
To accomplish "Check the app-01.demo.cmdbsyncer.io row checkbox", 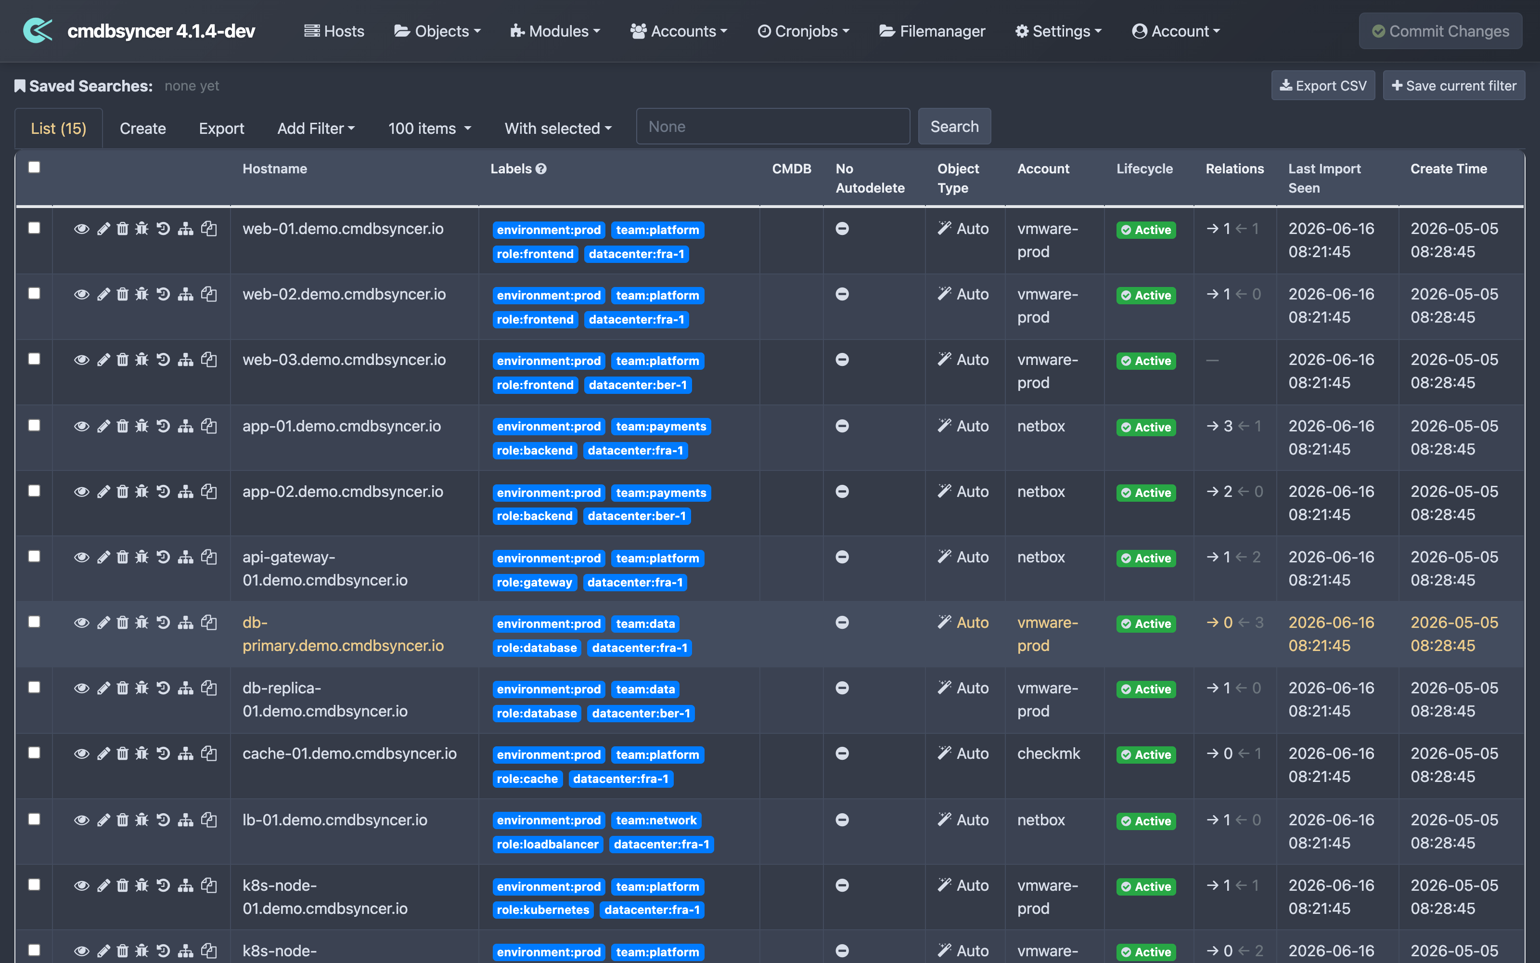I will tap(34, 426).
